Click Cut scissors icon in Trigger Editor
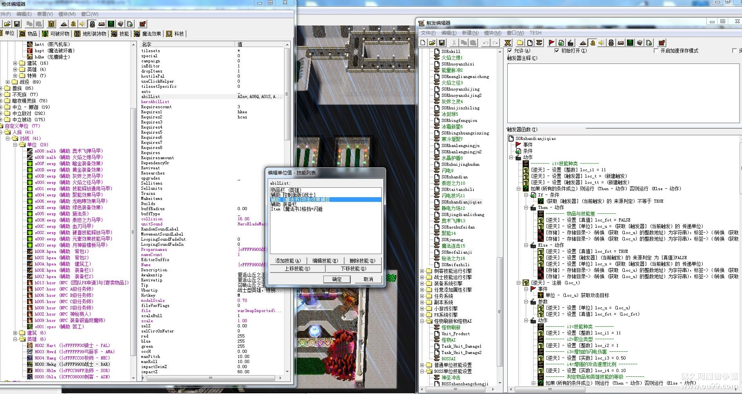The height and width of the screenshot is (394, 742). tap(454, 43)
